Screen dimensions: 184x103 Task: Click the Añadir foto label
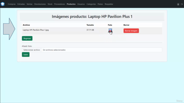click(x=27, y=46)
